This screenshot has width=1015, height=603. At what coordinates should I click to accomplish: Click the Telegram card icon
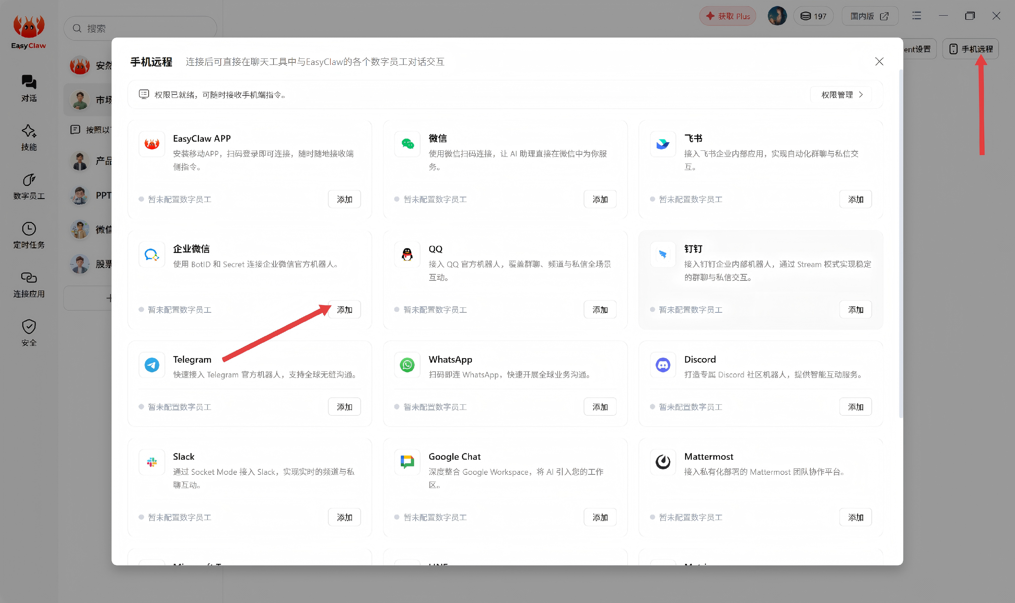coord(152,365)
